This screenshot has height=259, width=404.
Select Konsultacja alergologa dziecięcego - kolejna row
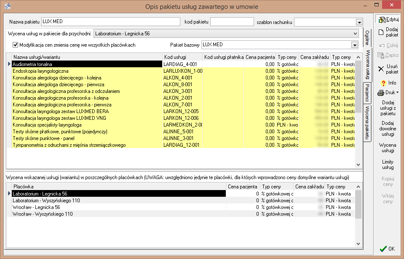[x=180, y=78]
